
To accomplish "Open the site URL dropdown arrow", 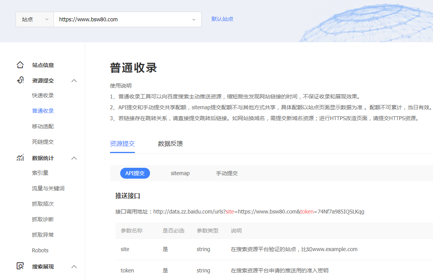I will click(193, 20).
